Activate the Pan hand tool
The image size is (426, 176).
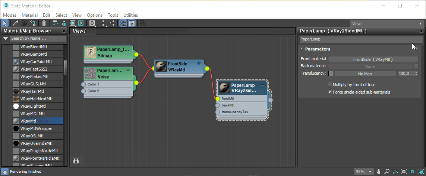(379, 172)
